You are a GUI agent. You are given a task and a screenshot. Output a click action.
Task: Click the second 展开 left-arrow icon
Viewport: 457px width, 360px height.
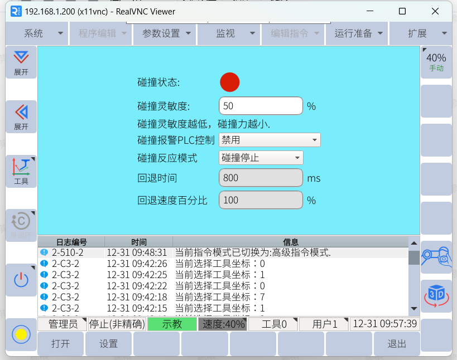pyautogui.click(x=21, y=116)
